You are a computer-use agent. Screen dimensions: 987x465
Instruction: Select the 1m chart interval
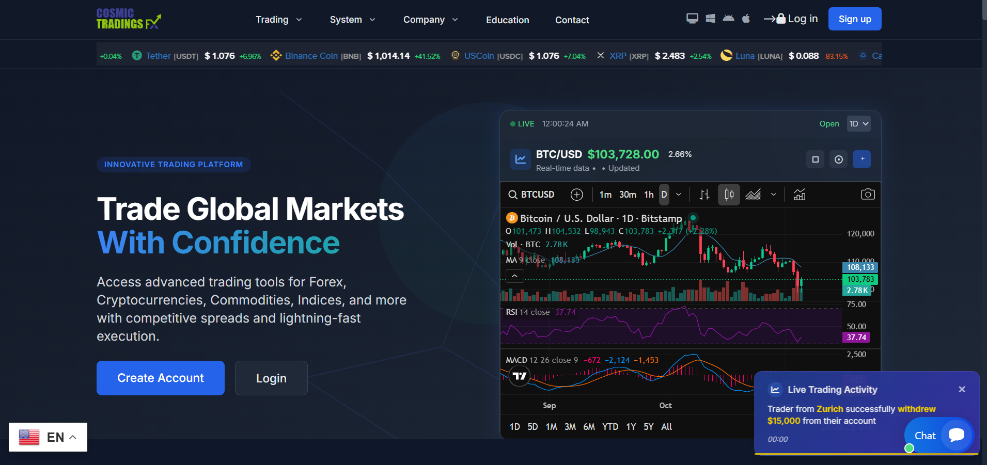click(605, 195)
